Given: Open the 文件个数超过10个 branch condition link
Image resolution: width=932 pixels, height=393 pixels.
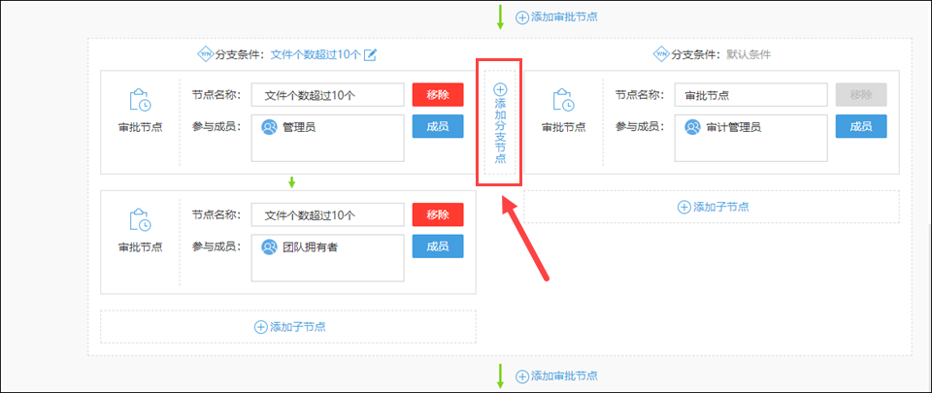Looking at the screenshot, I should (315, 54).
